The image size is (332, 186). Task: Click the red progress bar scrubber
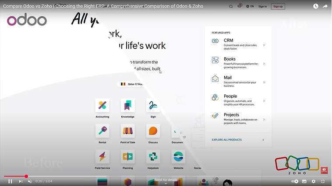tap(26, 176)
